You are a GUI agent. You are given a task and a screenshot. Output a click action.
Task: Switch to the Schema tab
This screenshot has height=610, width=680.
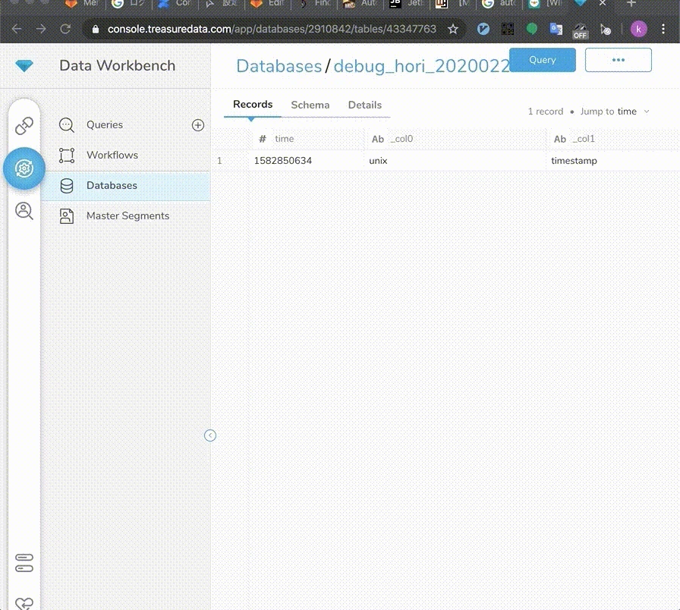pyautogui.click(x=310, y=105)
